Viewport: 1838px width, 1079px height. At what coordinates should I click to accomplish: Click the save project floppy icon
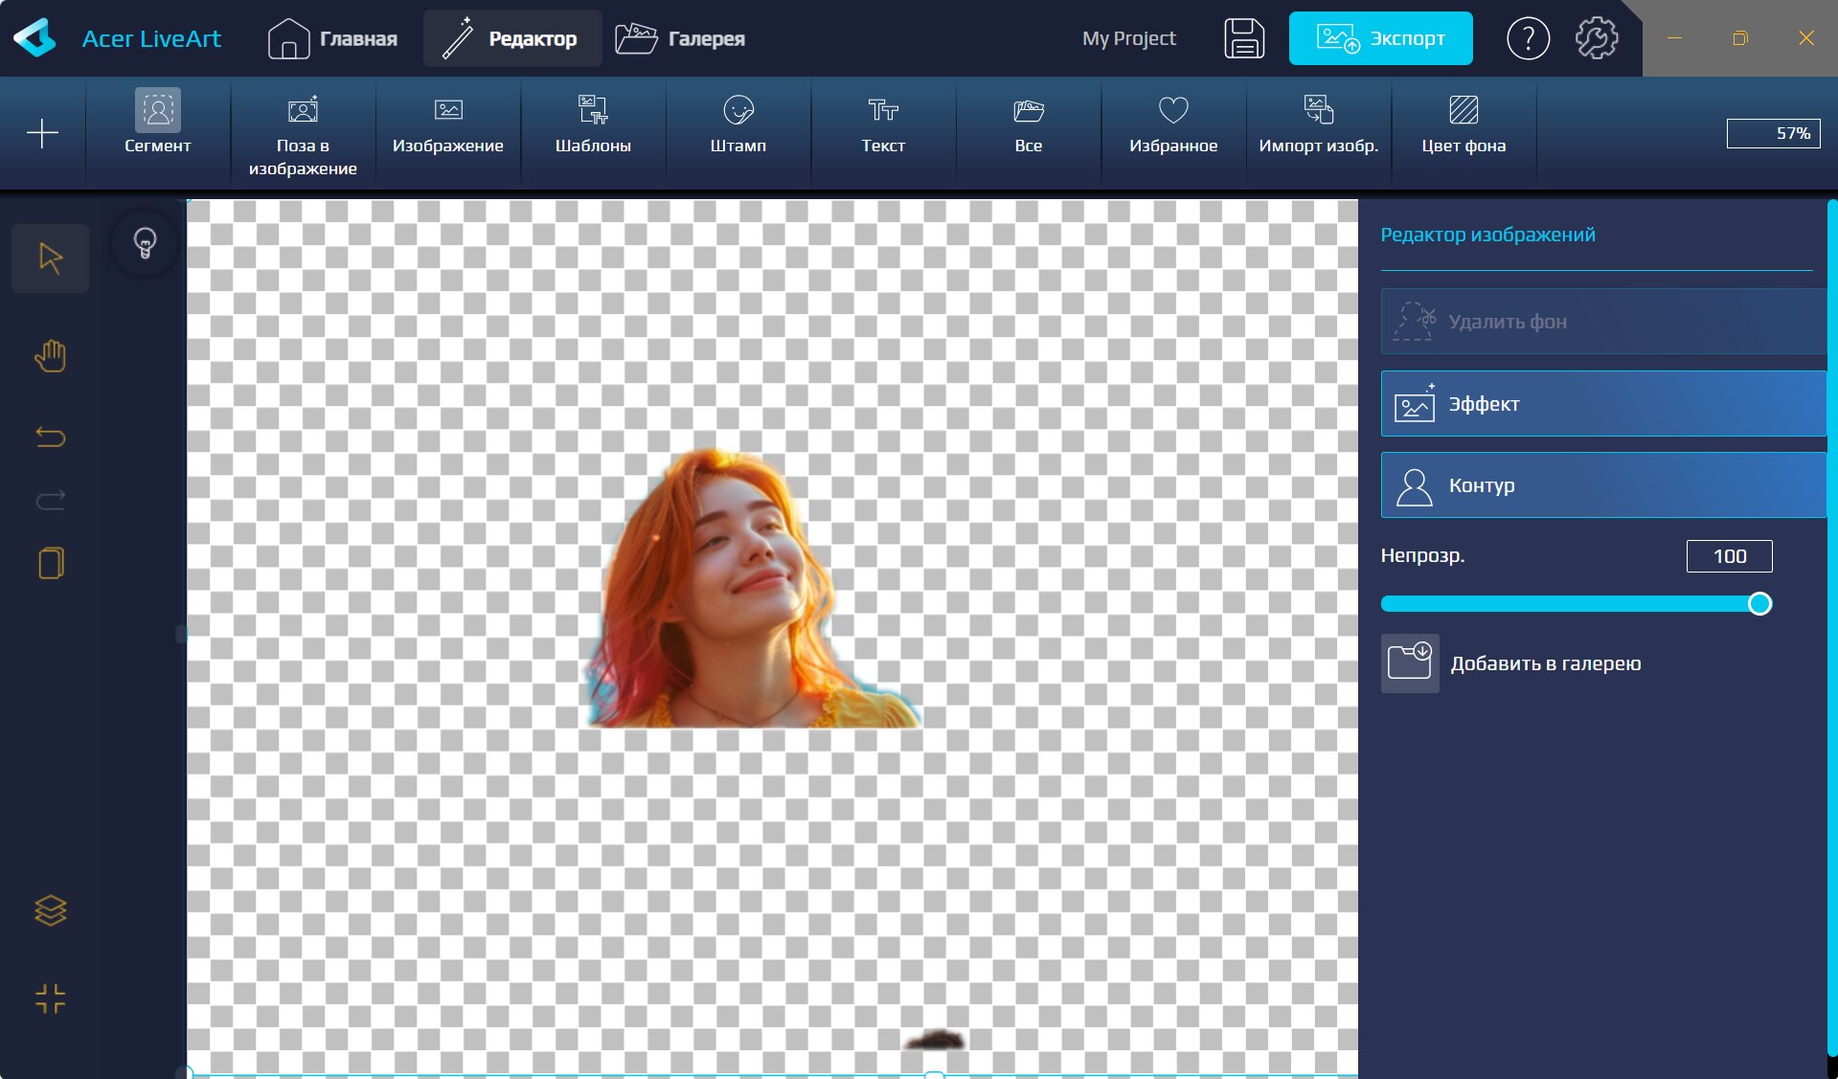pos(1243,38)
